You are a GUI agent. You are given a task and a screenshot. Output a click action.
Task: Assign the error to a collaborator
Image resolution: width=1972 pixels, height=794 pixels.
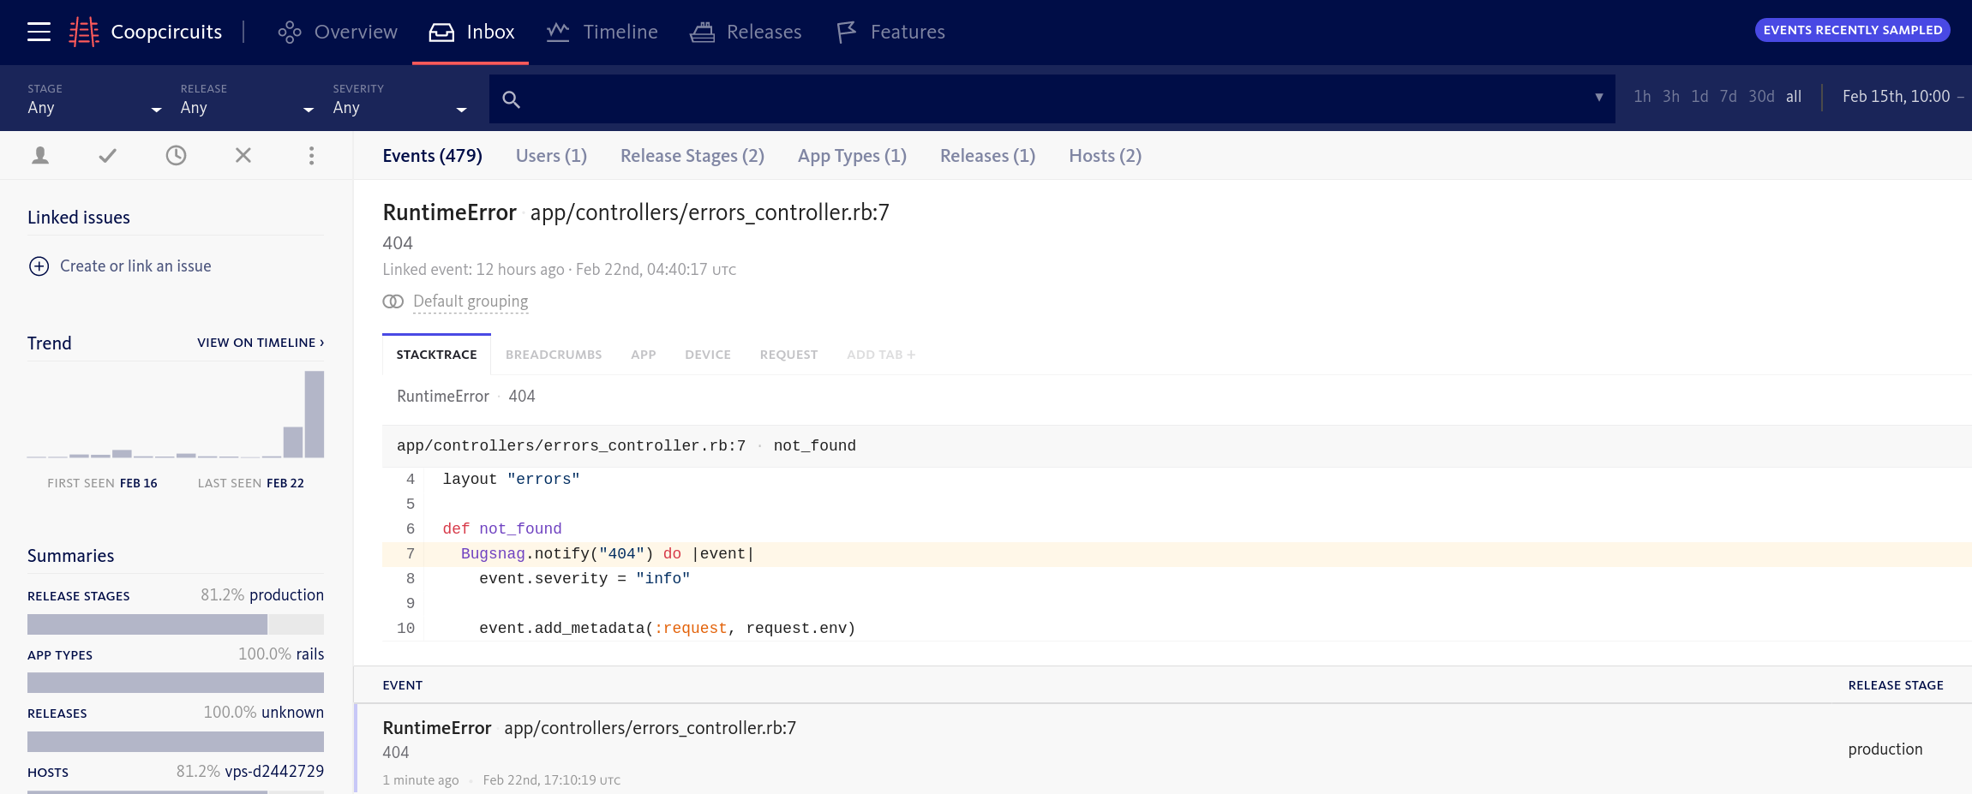click(x=40, y=155)
